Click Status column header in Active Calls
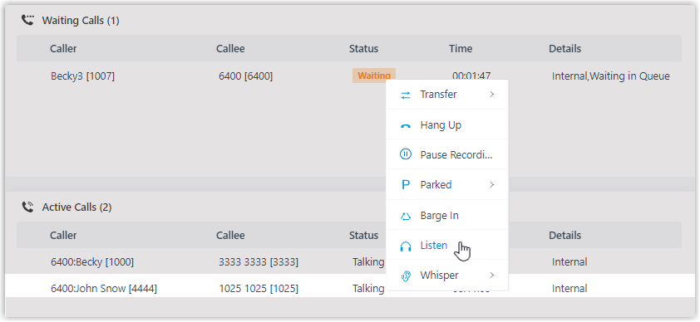Screen dimensions: 700x322 click(x=364, y=235)
